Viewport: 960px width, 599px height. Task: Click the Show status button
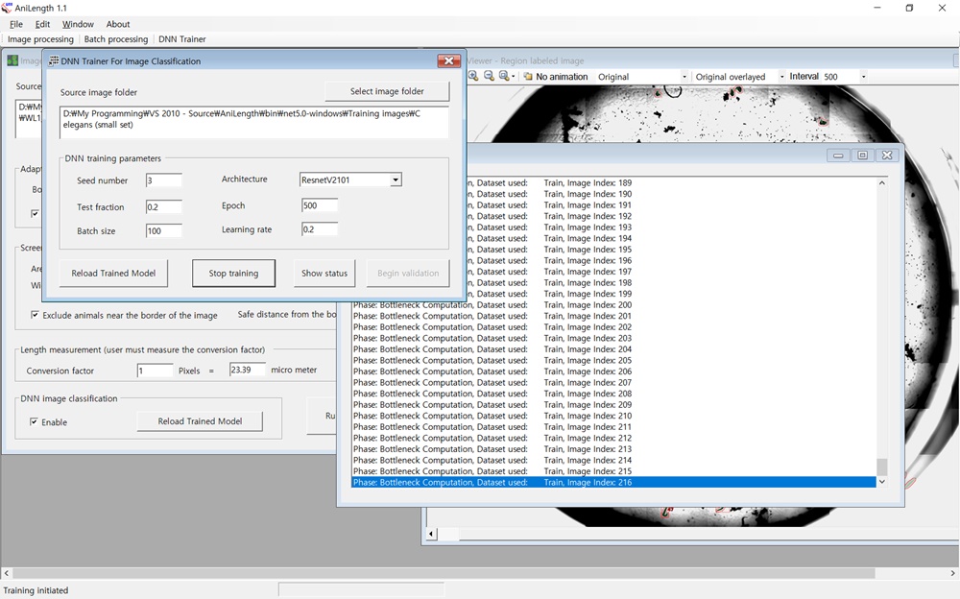pos(324,274)
